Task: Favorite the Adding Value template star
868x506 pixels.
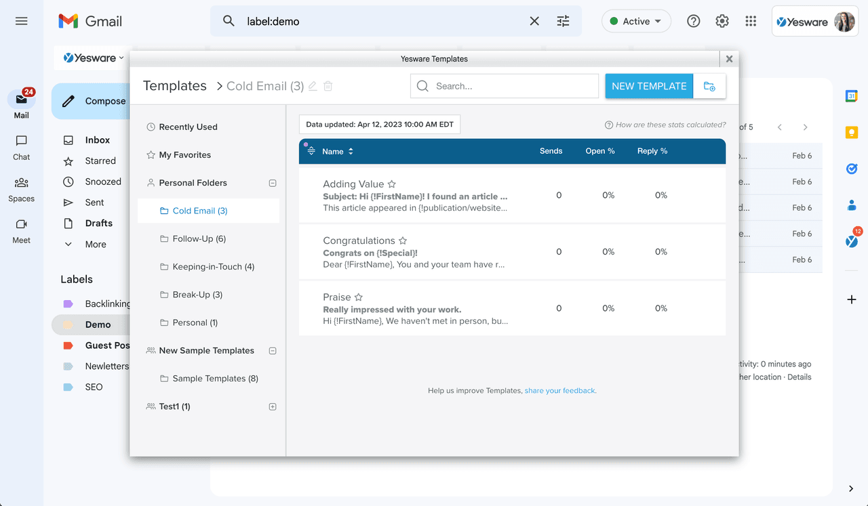Action: (x=391, y=184)
